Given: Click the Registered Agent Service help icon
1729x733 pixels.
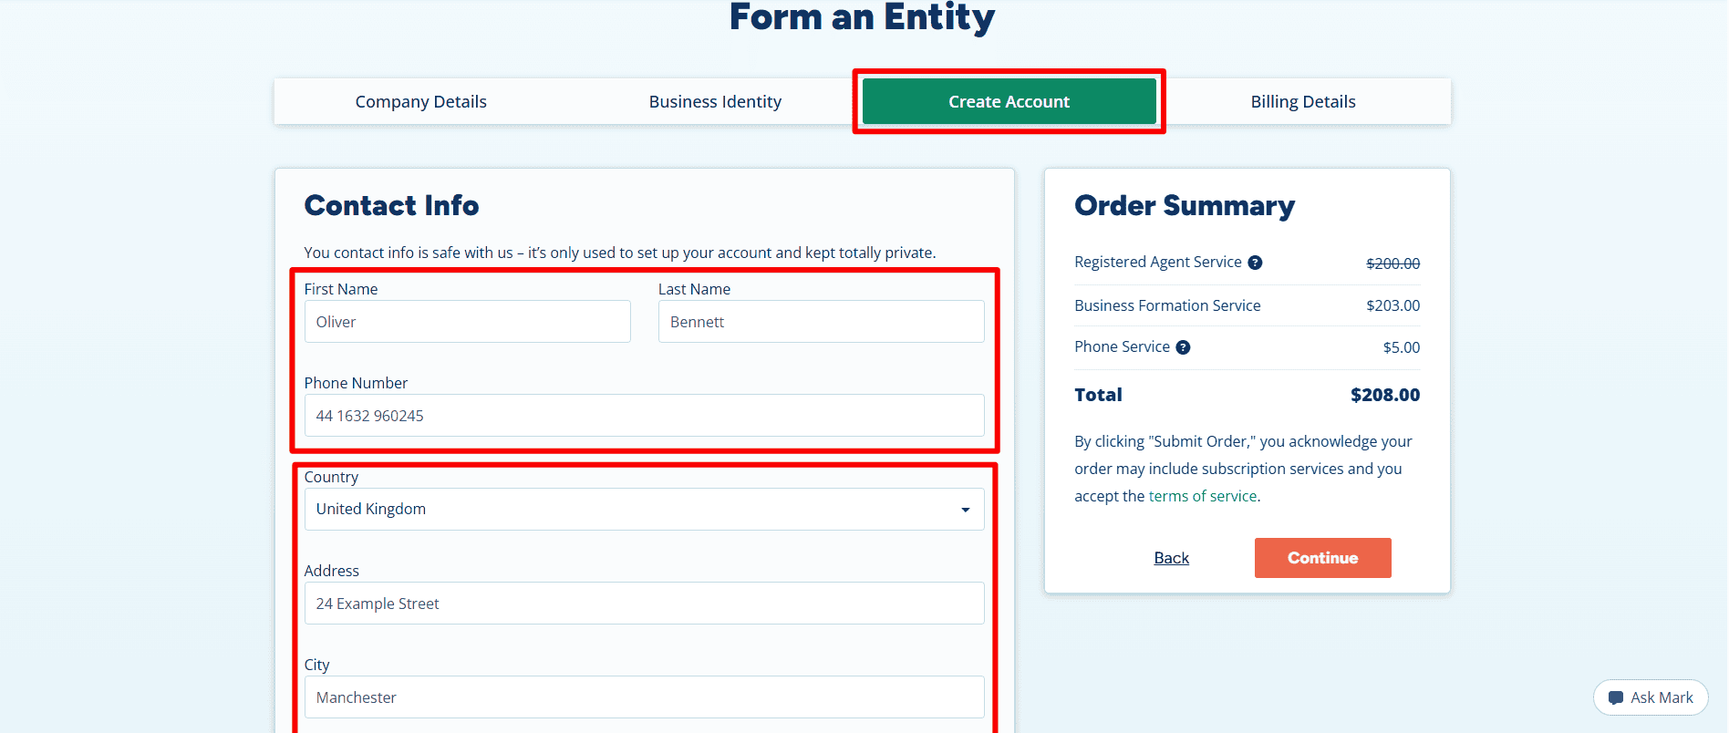Looking at the screenshot, I should [x=1255, y=263].
